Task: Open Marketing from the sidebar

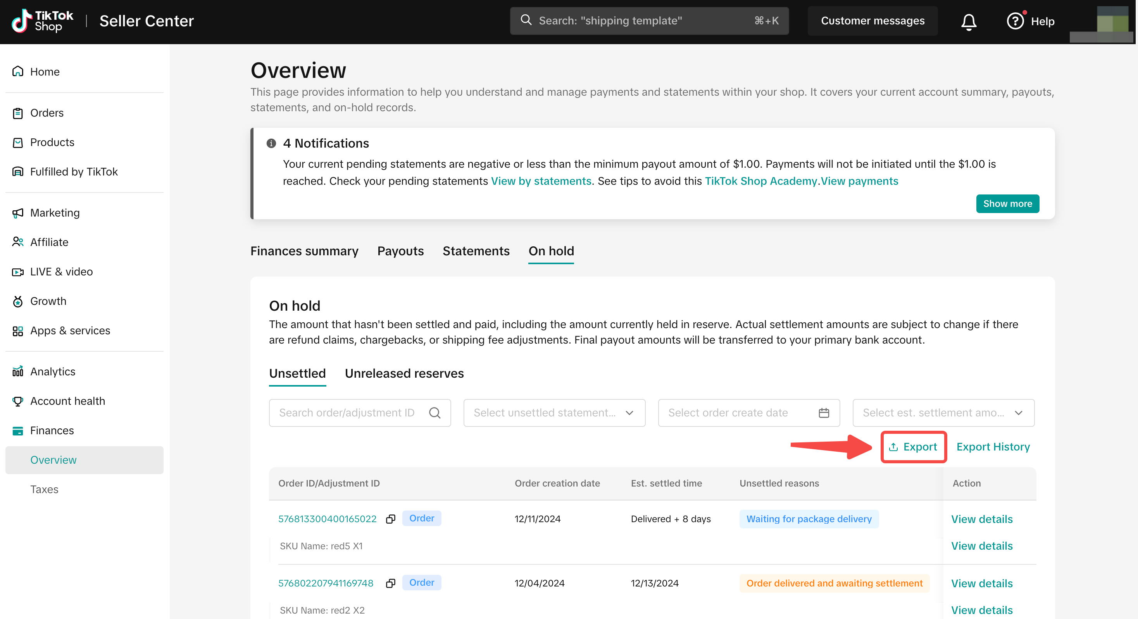Action: click(55, 213)
